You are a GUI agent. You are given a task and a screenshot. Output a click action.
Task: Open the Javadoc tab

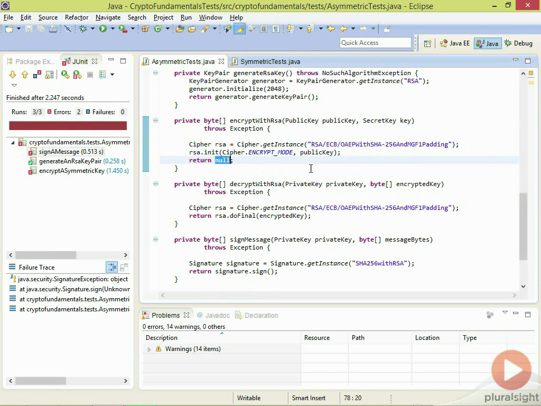213,315
